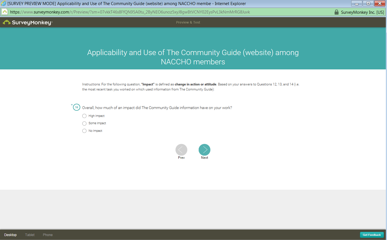This screenshot has height=240, width=387.
Task: Click the Instructions paragraph text
Action: click(x=191, y=87)
